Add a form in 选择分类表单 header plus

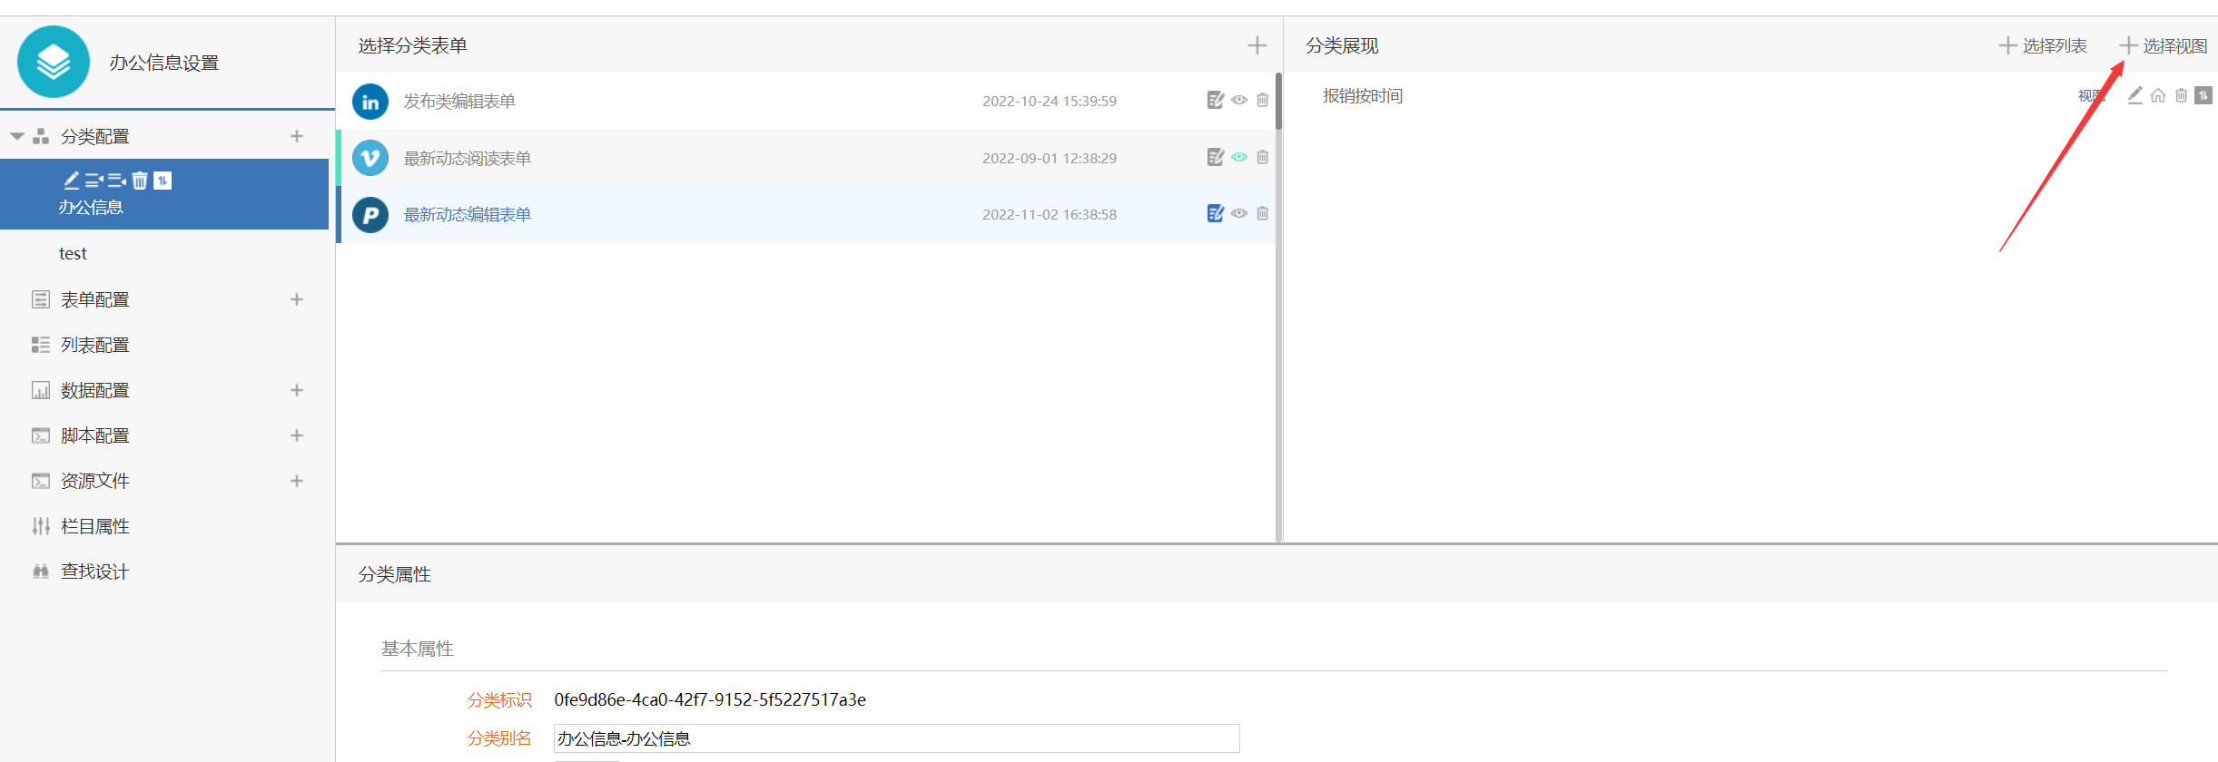pyautogui.click(x=1257, y=45)
